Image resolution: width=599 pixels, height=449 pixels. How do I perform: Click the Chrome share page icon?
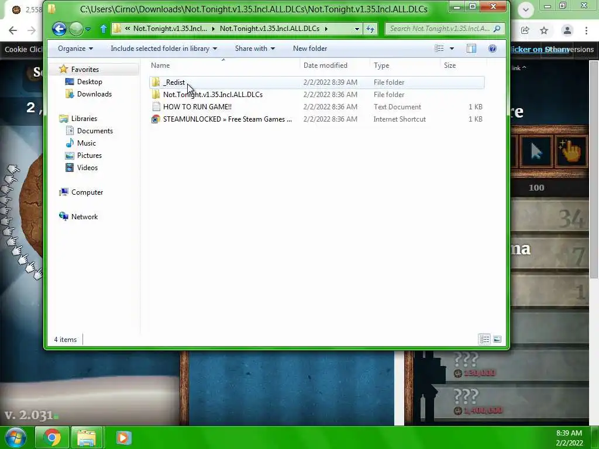point(525,30)
